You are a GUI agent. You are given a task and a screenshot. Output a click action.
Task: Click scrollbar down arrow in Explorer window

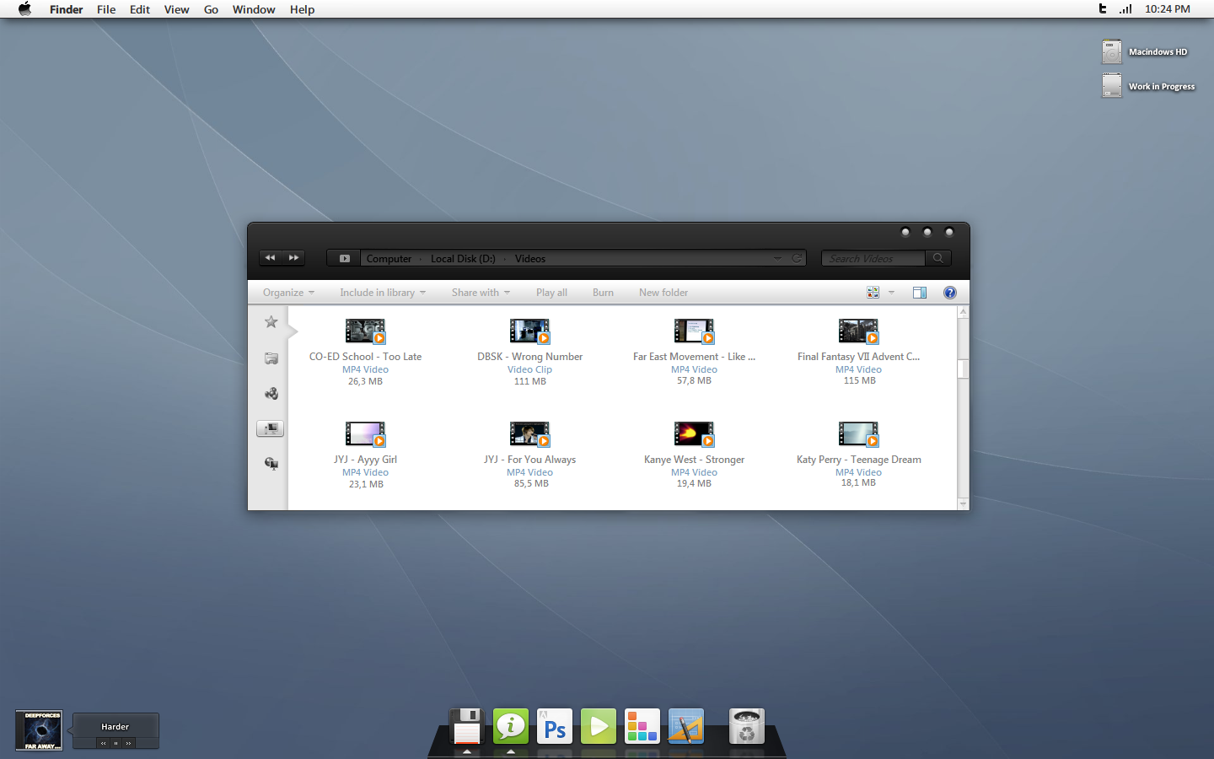[963, 504]
